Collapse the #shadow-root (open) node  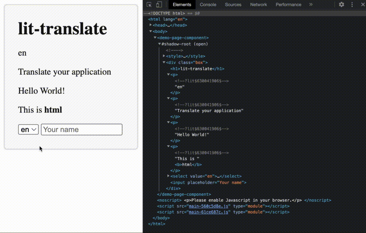(x=159, y=44)
